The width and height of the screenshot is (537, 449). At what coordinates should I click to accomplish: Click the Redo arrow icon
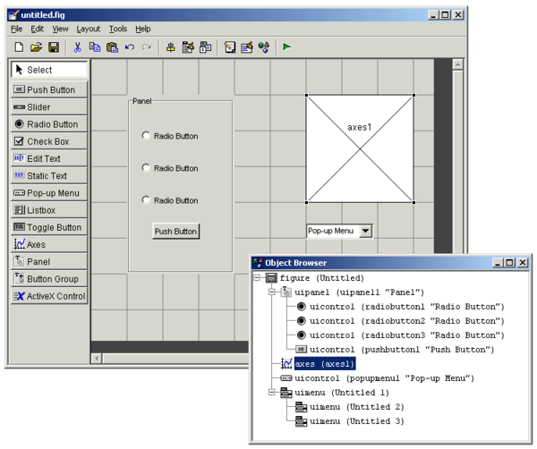(147, 47)
